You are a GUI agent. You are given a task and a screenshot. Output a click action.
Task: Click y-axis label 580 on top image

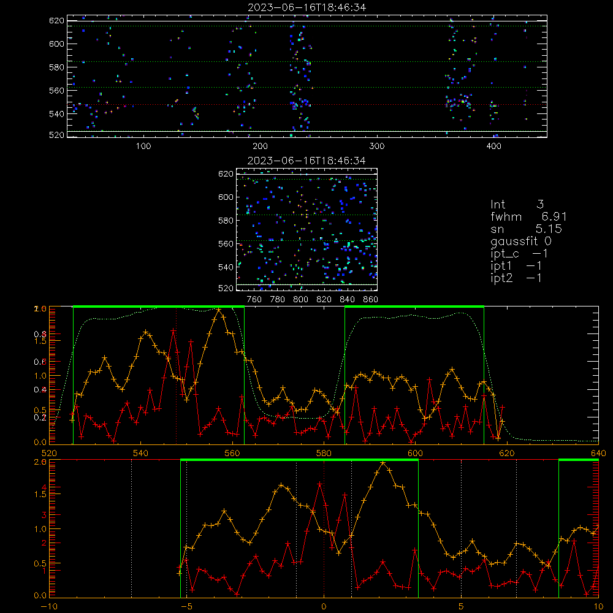coord(56,67)
